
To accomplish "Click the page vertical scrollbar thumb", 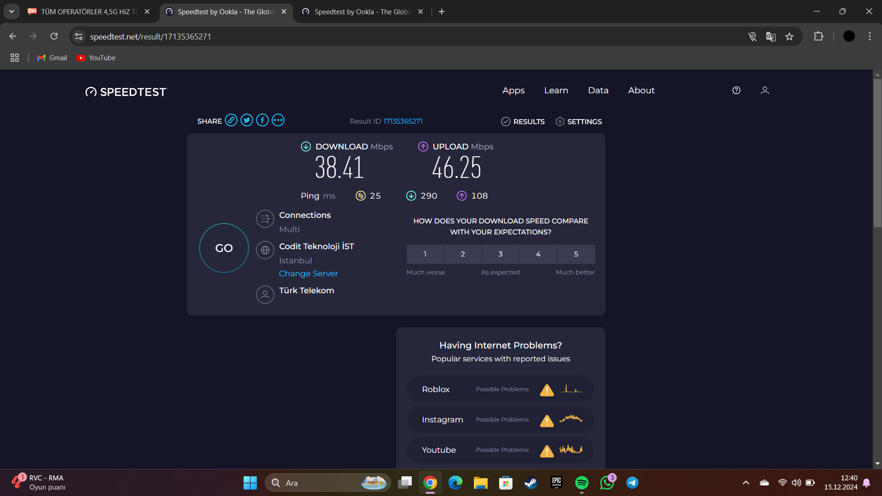I will [x=877, y=153].
